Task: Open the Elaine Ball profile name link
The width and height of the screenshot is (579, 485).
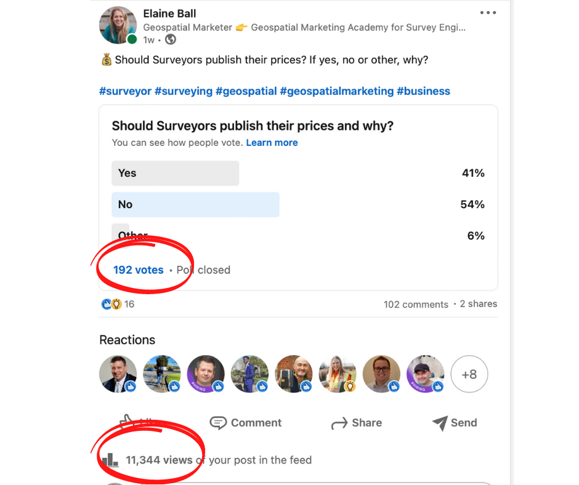Action: (x=169, y=14)
